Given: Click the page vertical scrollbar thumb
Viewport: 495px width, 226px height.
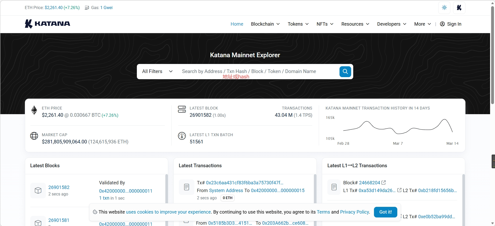Looking at the screenshot, I should click(x=492, y=55).
